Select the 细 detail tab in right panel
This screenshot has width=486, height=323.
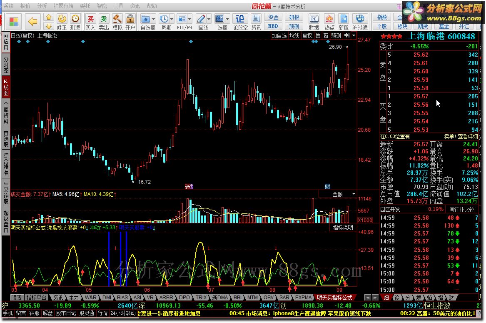click(386, 297)
